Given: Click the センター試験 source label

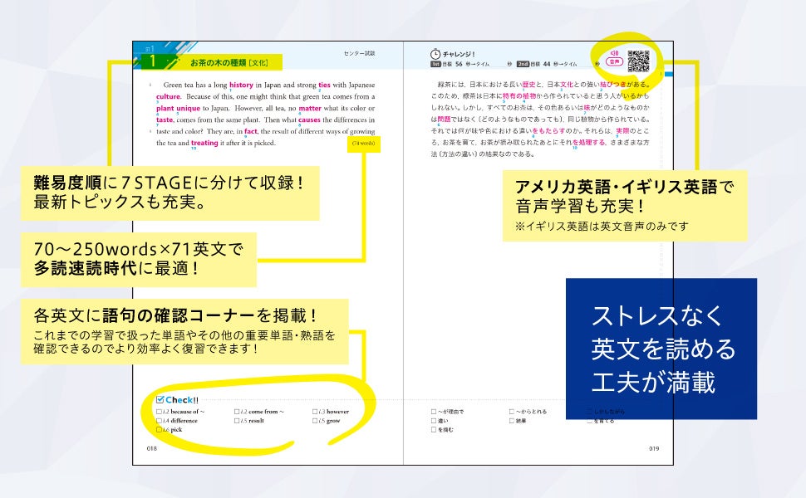Looking at the screenshot, I should pyautogui.click(x=359, y=53).
